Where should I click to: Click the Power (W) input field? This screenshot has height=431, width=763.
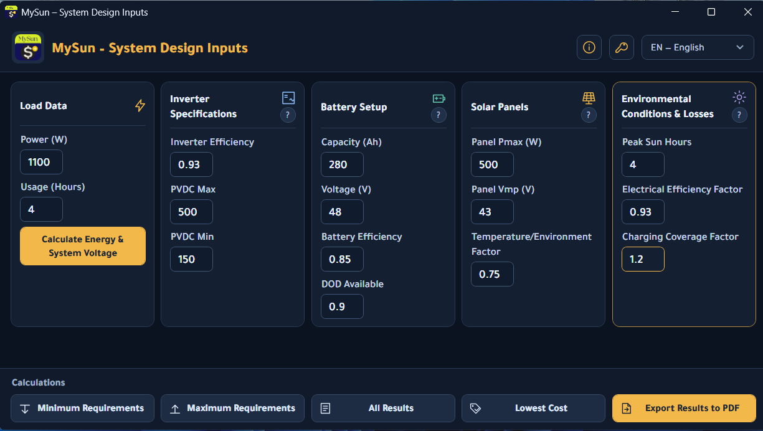(42, 162)
